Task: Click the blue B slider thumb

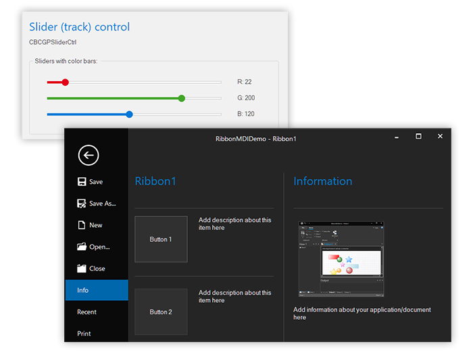Action: [130, 114]
